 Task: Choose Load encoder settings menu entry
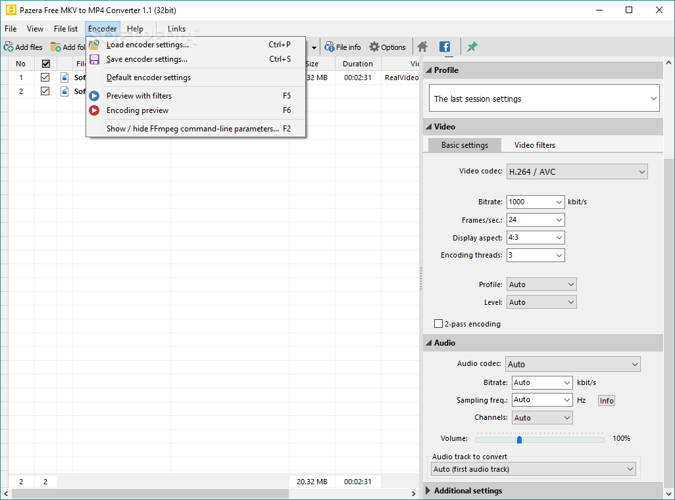196,45
